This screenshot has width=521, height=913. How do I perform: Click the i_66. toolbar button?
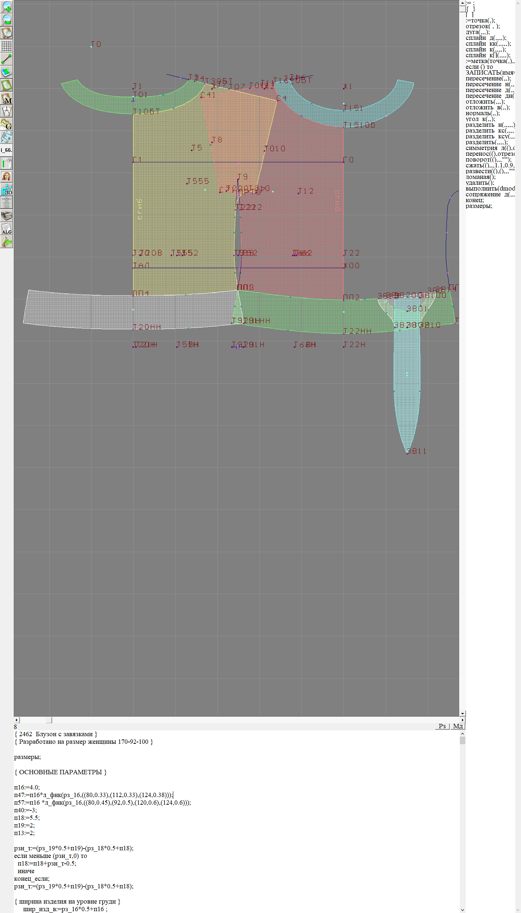7,150
